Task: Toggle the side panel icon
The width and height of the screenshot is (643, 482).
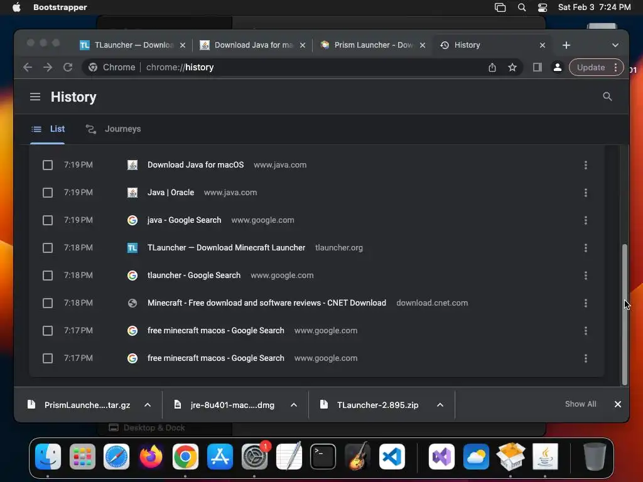Action: (538, 67)
